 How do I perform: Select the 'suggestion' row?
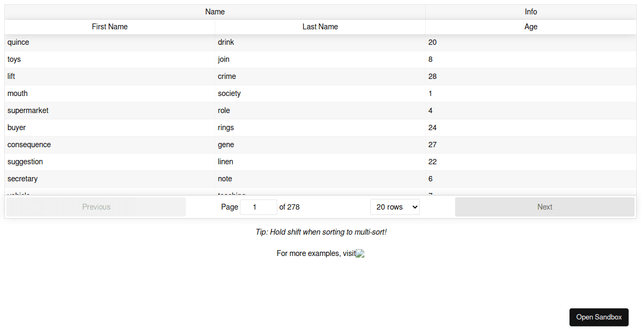[x=25, y=162]
